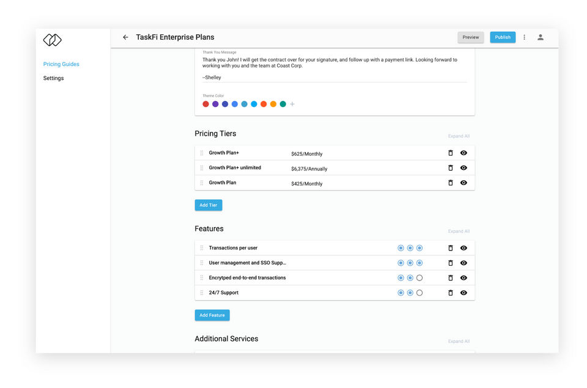Viewport: 587px width, 388px height.
Task: Expand the Growth Plan+ unlimited tier row
Action: pyautogui.click(x=334, y=167)
